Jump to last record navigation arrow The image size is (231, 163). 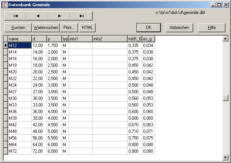[x=81, y=16]
